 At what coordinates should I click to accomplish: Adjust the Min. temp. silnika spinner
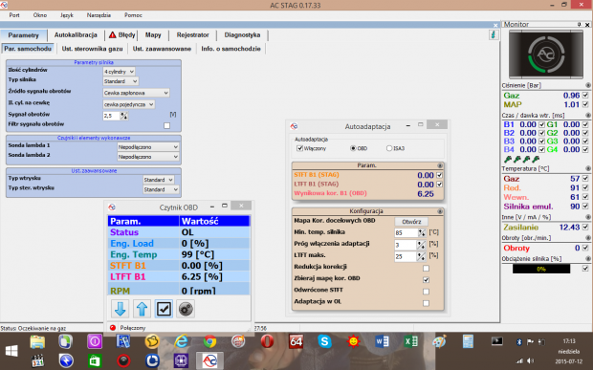tap(421, 233)
